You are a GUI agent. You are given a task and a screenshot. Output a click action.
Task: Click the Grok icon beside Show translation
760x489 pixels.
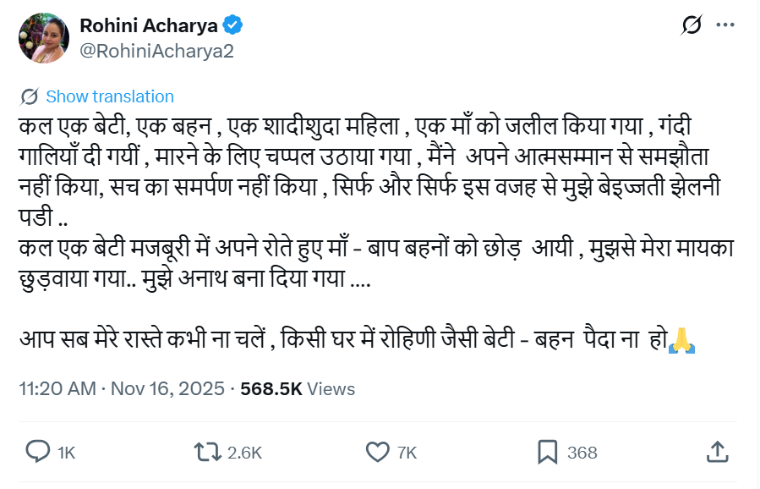tap(30, 96)
